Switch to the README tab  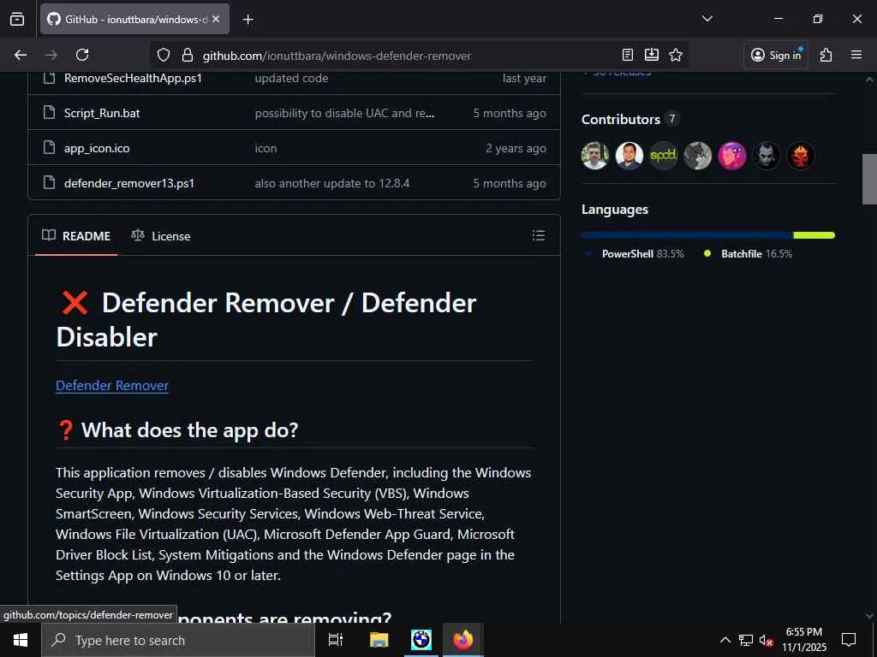tap(76, 236)
